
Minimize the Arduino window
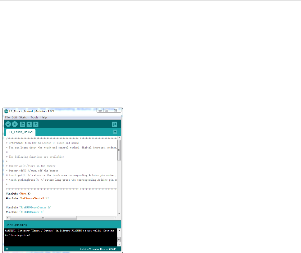click(x=100, y=110)
